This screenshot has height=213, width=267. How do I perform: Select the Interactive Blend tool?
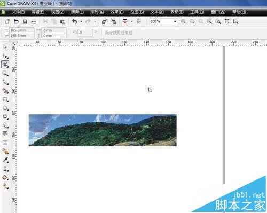point(5,152)
